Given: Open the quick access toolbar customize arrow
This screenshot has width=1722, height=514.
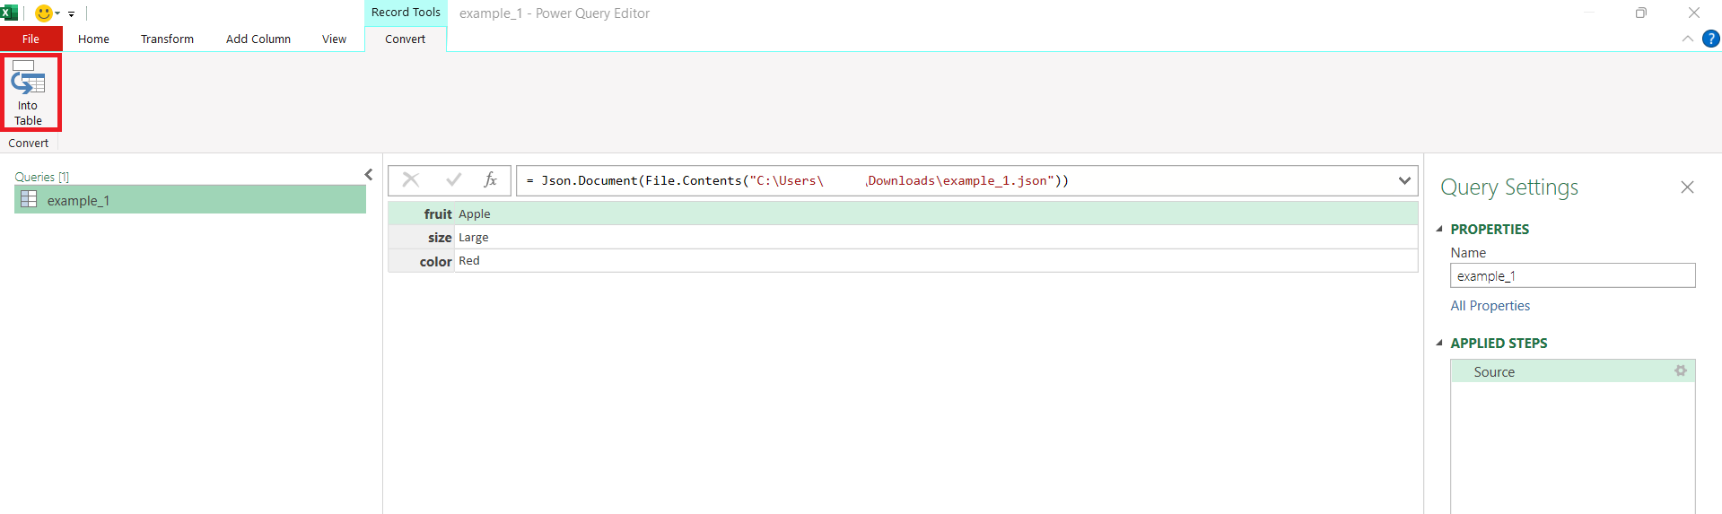Looking at the screenshot, I should click(71, 14).
